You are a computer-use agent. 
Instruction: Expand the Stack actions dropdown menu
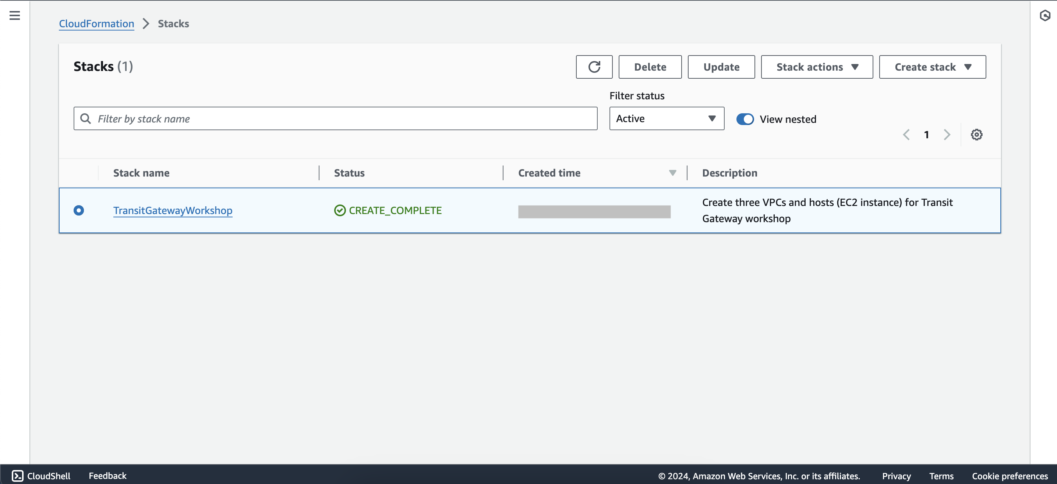(816, 67)
